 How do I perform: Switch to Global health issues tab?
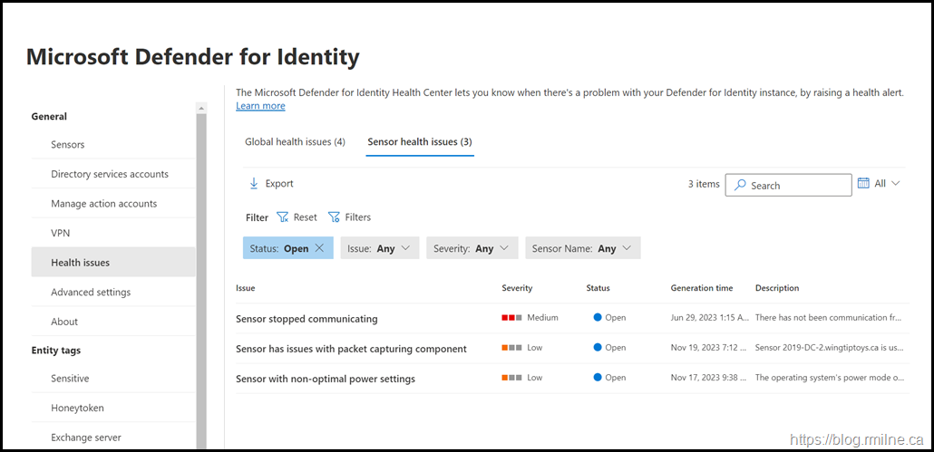tap(295, 142)
